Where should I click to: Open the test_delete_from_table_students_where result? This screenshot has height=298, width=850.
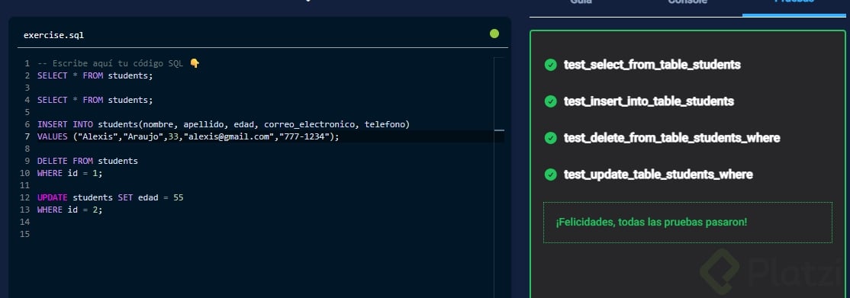(671, 138)
